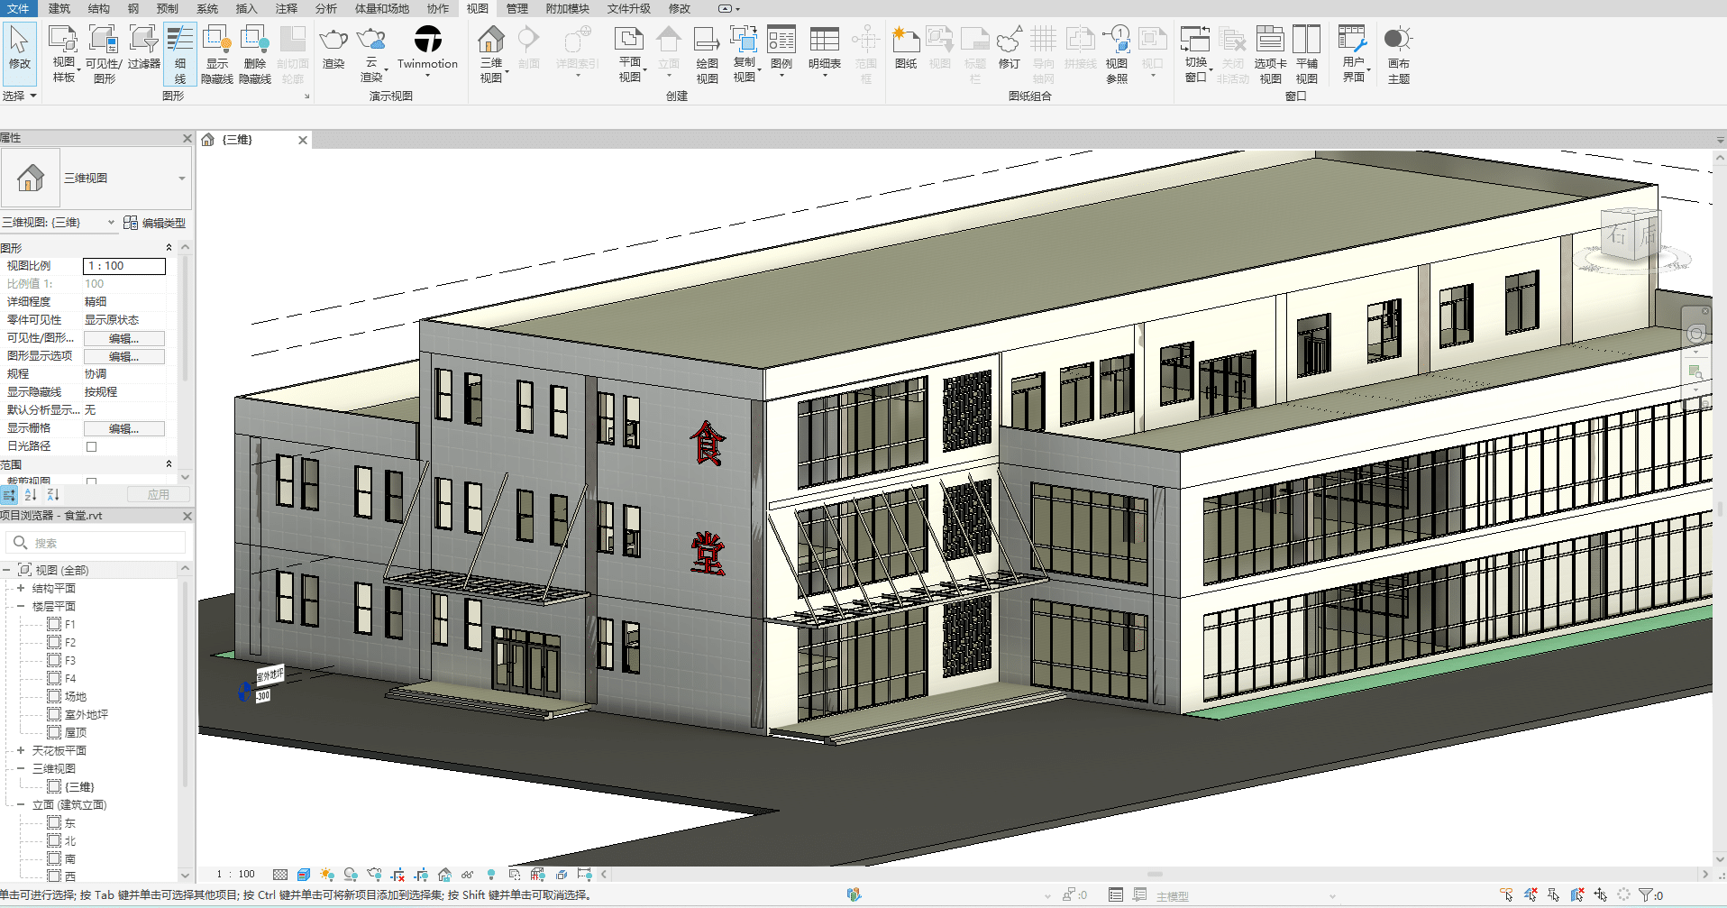Enable the Sun Path (日光路径) checkbox

[91, 446]
